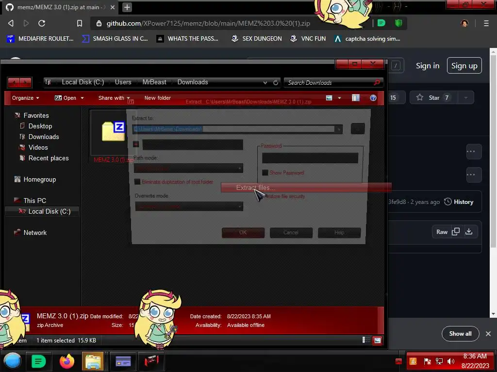Toggle the preview pane icon
This screenshot has width=497, height=372.
pos(356,98)
